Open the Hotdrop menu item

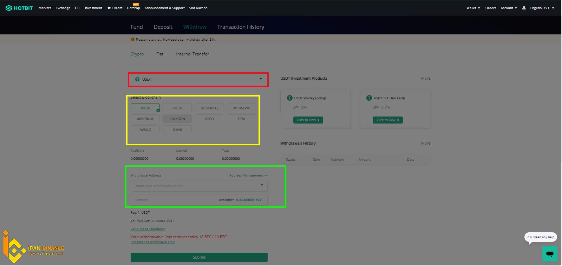coord(133,8)
